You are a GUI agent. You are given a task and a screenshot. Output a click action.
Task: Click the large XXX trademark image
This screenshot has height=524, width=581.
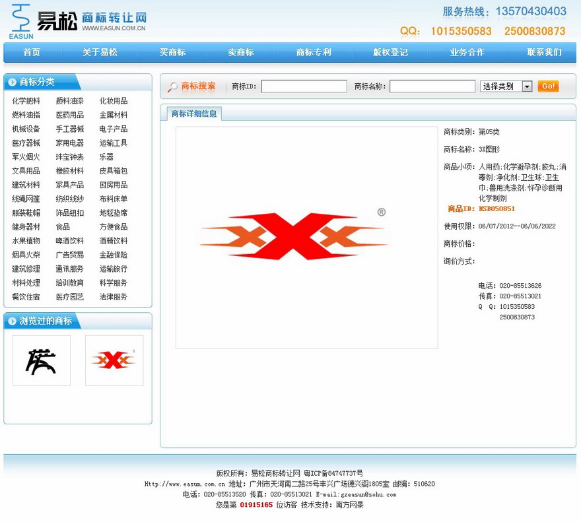point(307,238)
